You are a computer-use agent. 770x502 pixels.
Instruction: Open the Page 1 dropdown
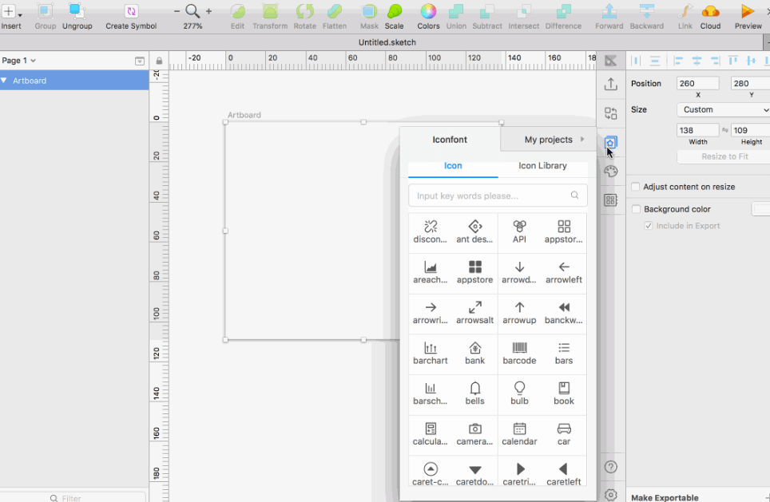click(x=18, y=61)
